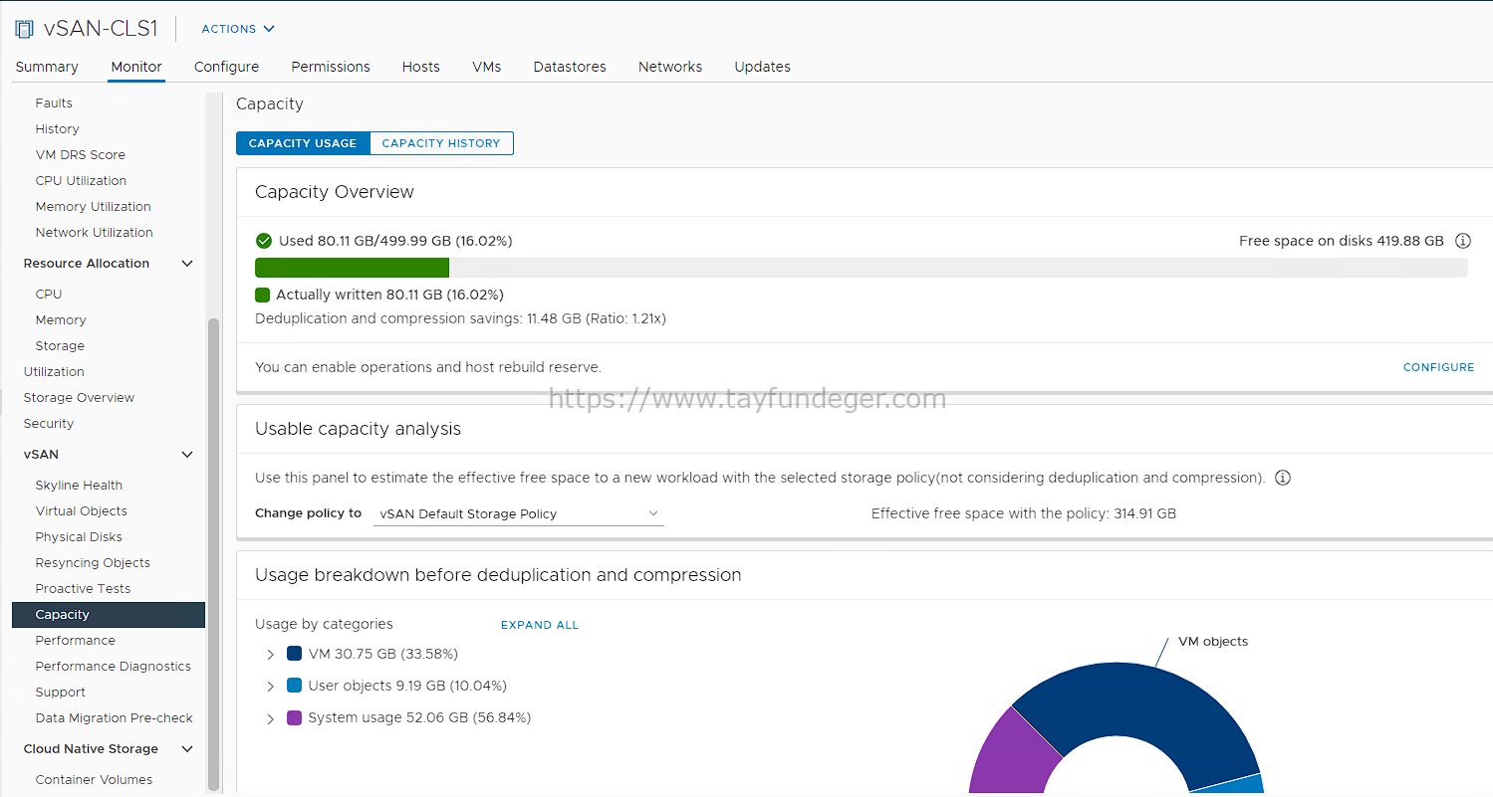This screenshot has height=797, width=1493.
Task: Open the Configure tab
Action: point(226,67)
